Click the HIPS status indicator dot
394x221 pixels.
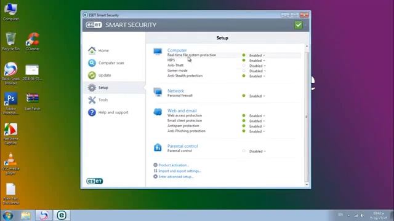point(244,60)
